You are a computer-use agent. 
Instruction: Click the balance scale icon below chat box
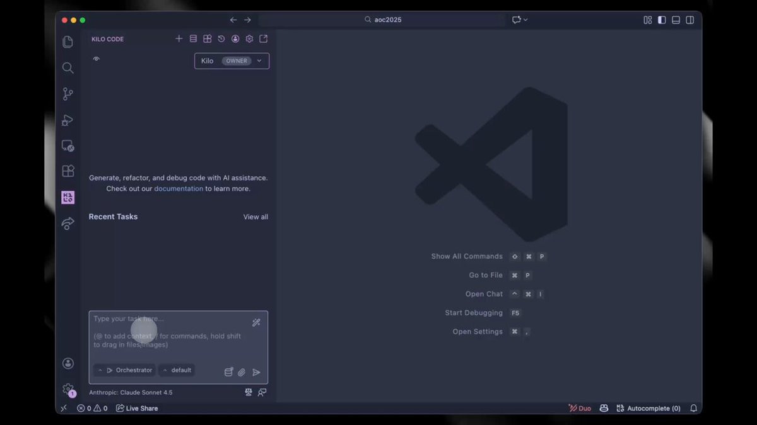pos(249,392)
